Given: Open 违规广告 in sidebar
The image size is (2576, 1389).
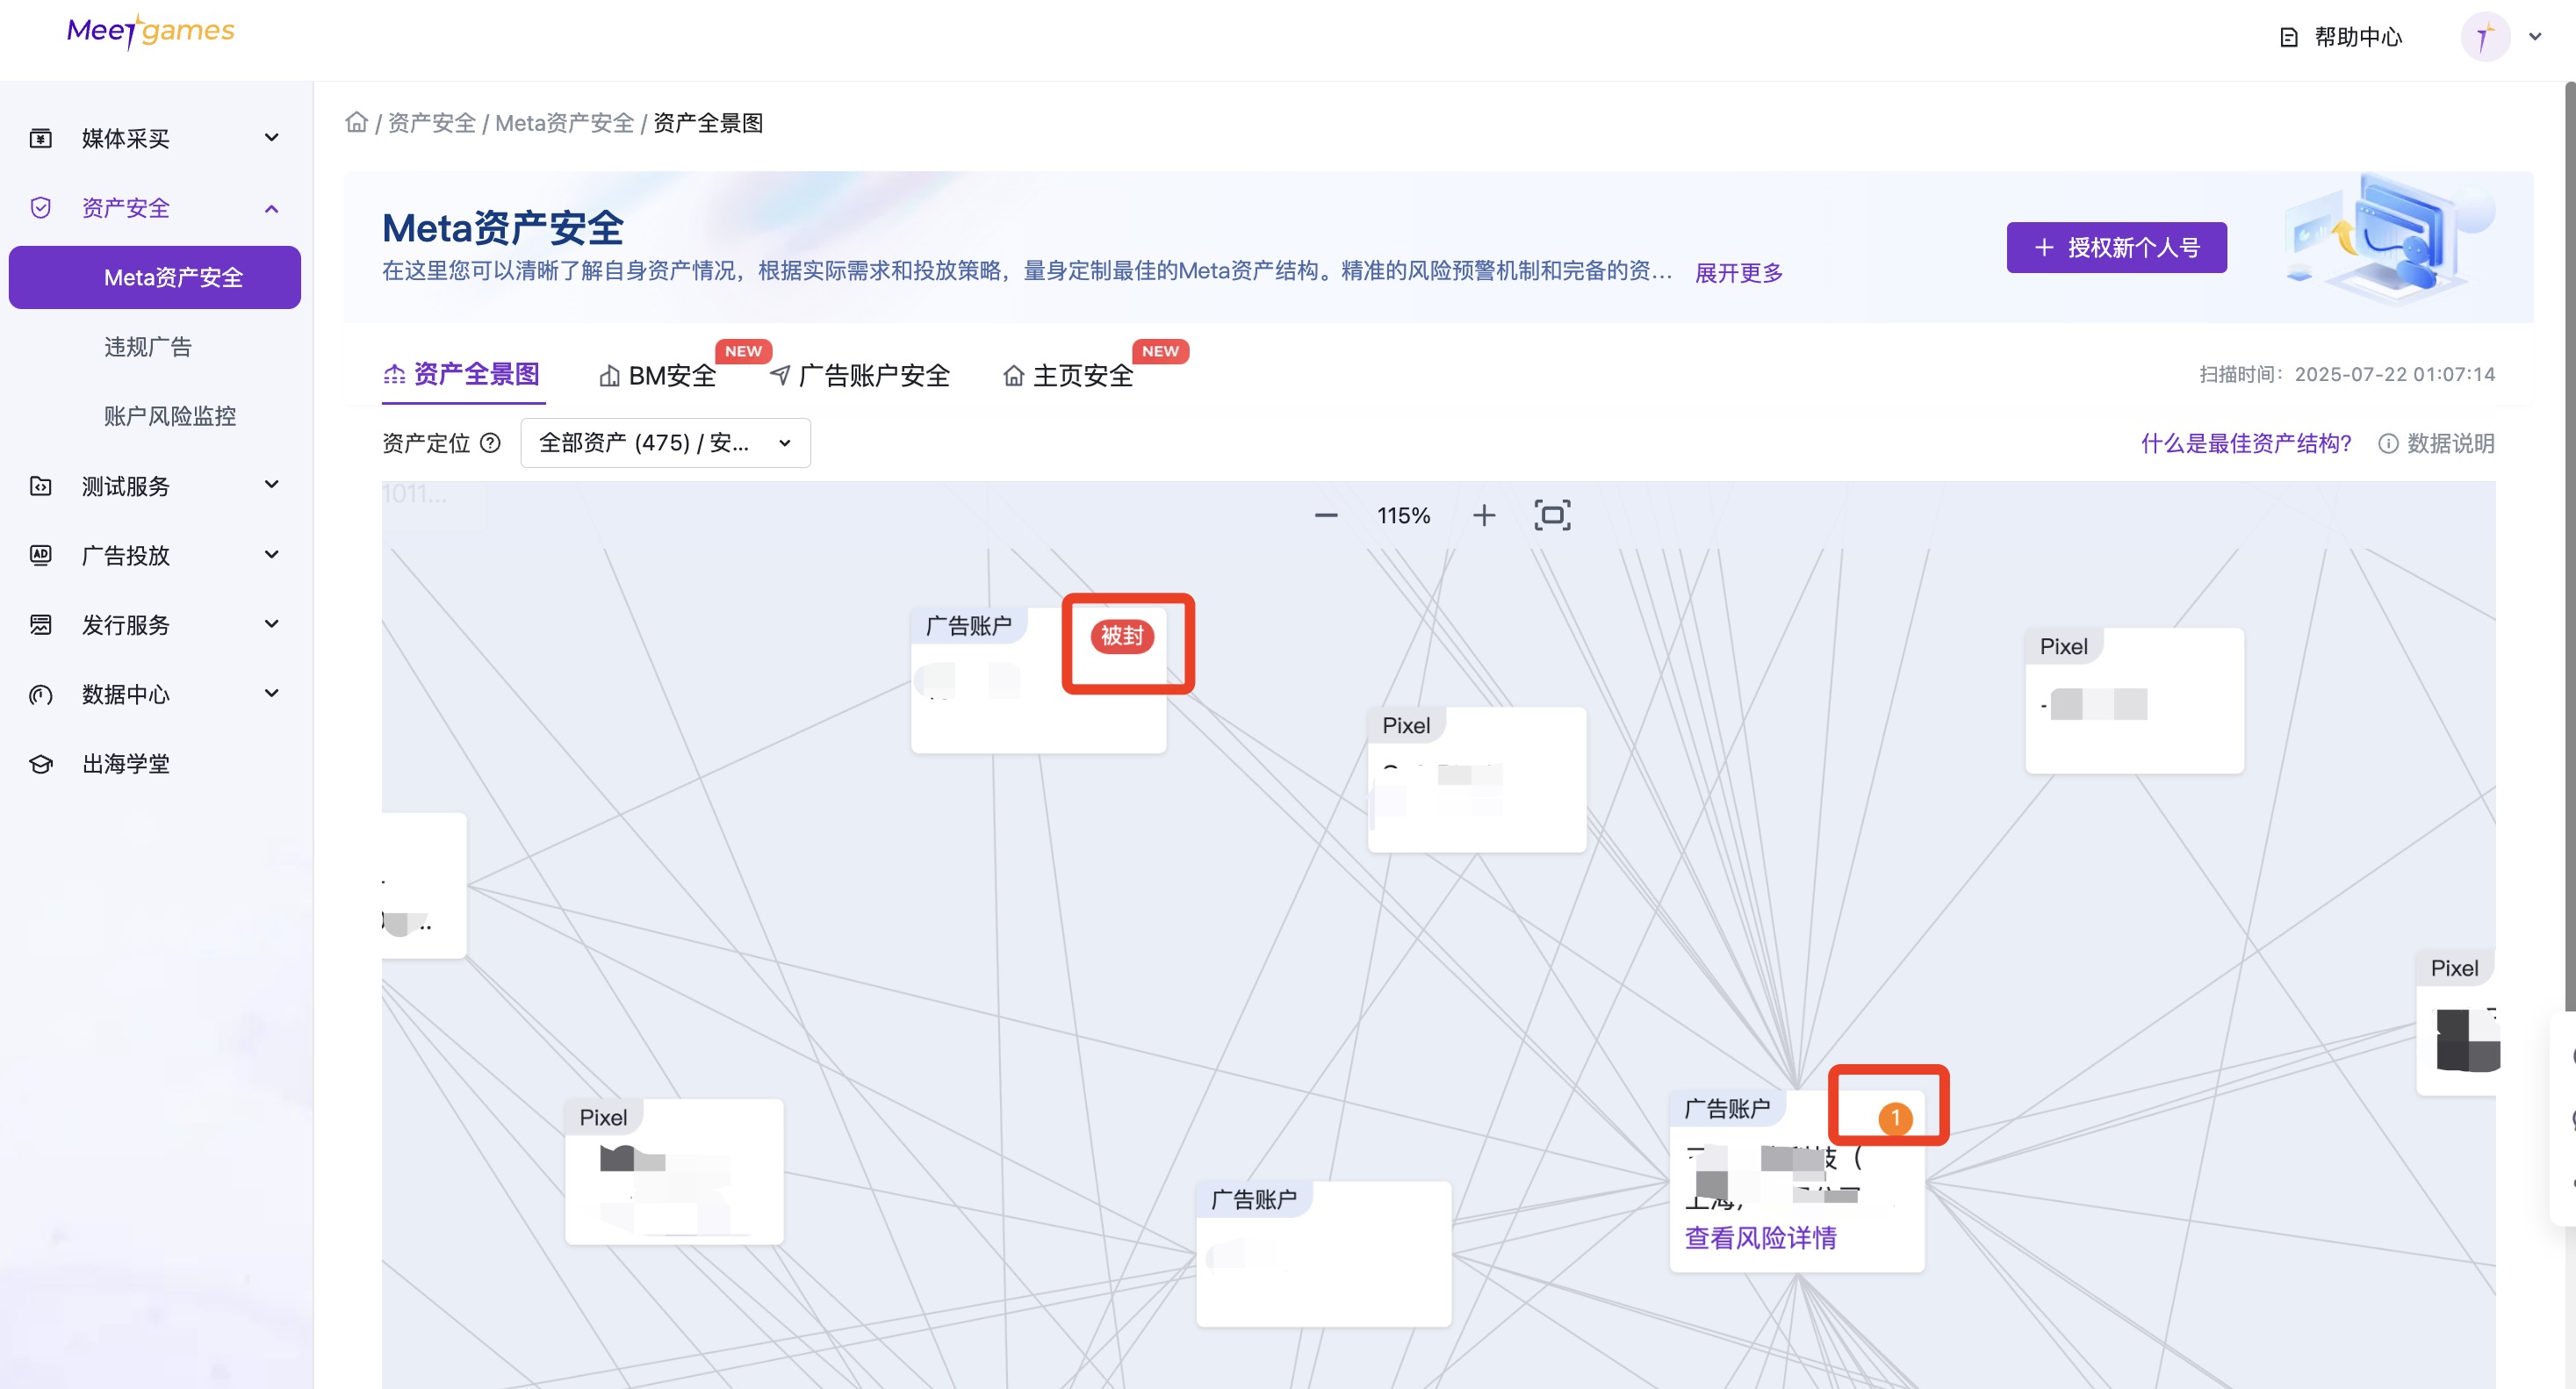Looking at the screenshot, I should [148, 347].
